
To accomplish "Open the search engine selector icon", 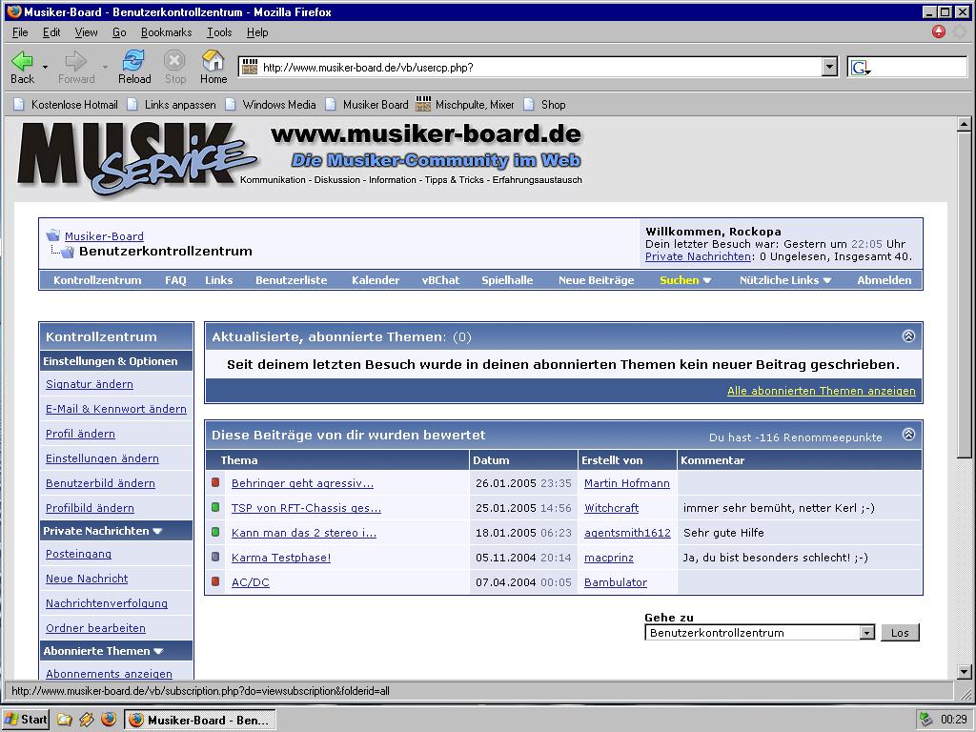I will pyautogui.click(x=861, y=68).
